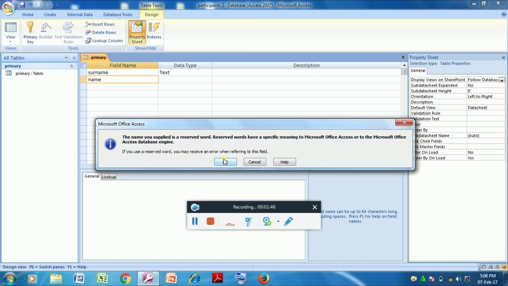
Task: Click the recorder add webcam icon
Action: click(267, 222)
